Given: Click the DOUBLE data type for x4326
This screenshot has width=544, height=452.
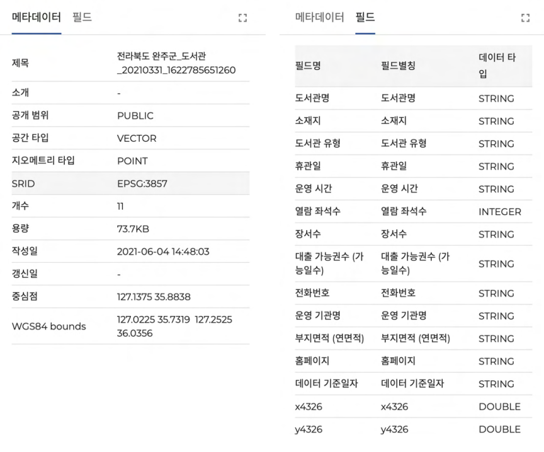Looking at the screenshot, I should 499,407.
